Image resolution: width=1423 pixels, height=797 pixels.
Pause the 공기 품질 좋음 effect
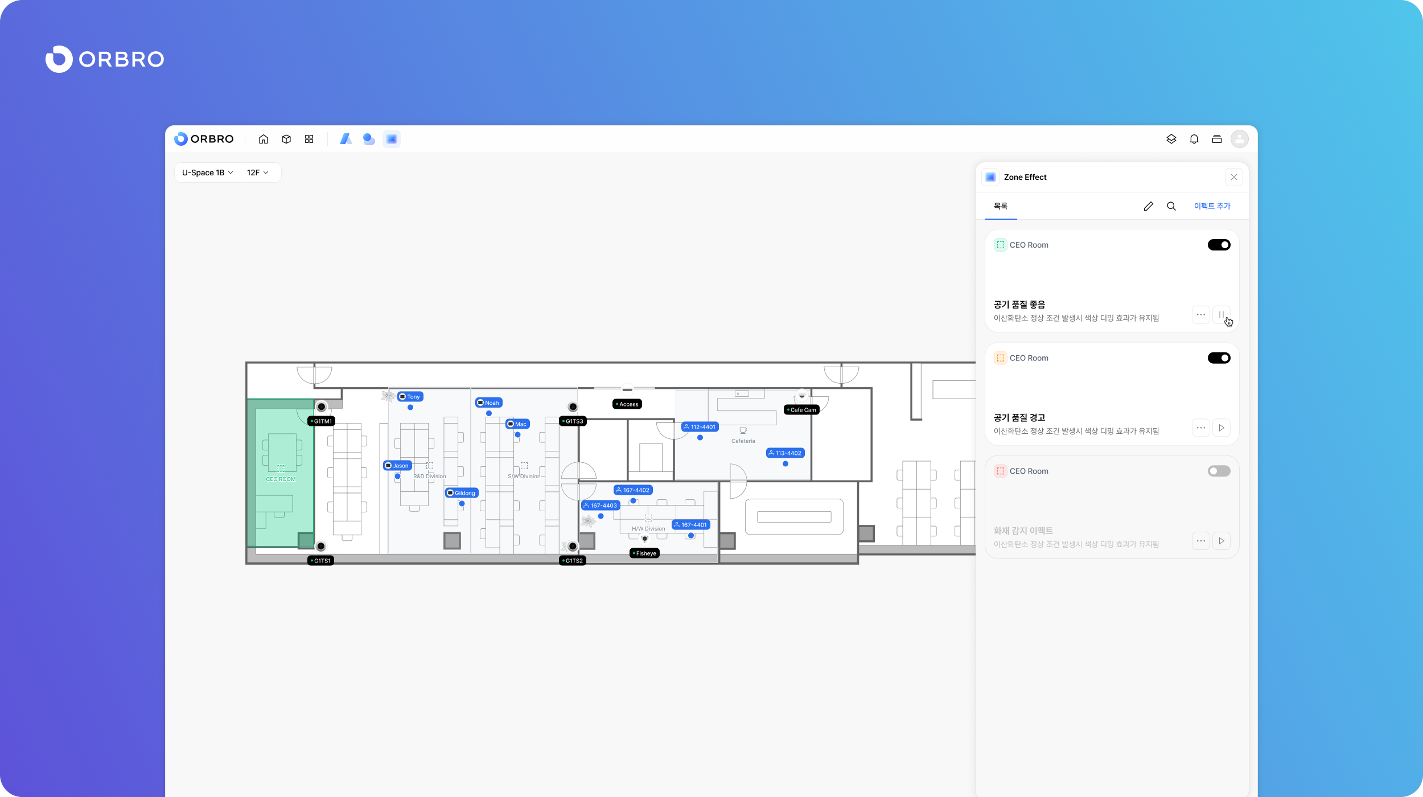[x=1221, y=315]
